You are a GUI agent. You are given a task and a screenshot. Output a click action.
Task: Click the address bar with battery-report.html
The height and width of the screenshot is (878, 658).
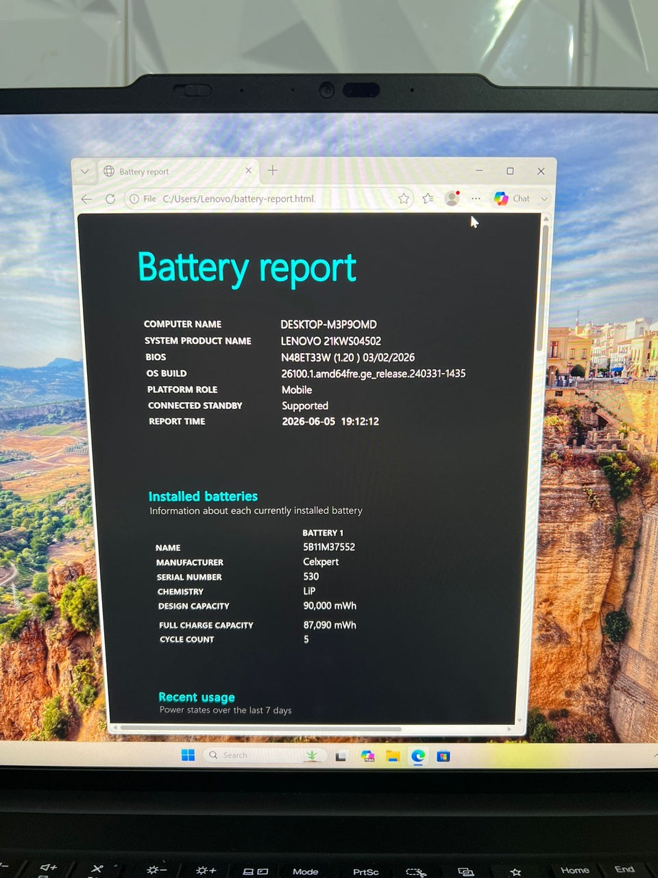pyautogui.click(x=269, y=199)
